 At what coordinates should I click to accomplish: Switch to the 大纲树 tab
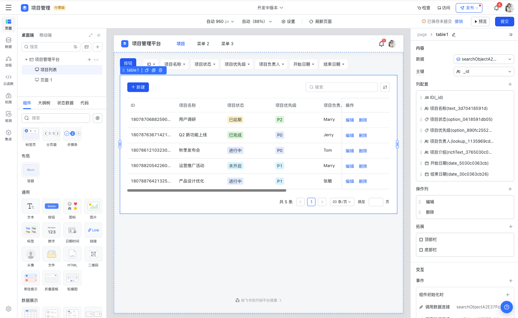pos(44,103)
